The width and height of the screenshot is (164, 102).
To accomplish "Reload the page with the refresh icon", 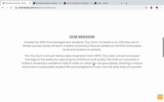I will [11, 8].
